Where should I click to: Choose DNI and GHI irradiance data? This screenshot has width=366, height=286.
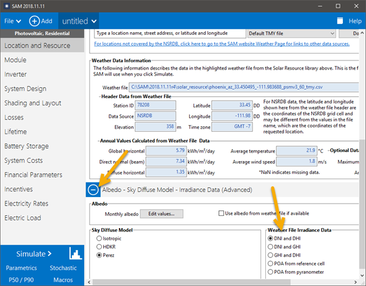click(x=271, y=246)
